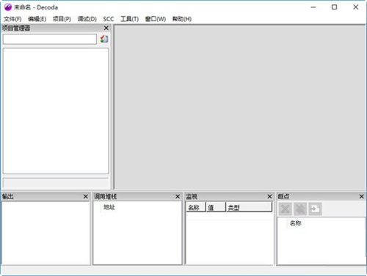The image size is (367, 276).
Task: Close the 项目管理器 panel
Action: point(106,28)
